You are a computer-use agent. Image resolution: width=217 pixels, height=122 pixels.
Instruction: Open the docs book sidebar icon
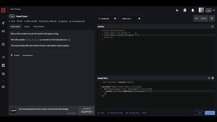[3, 87]
